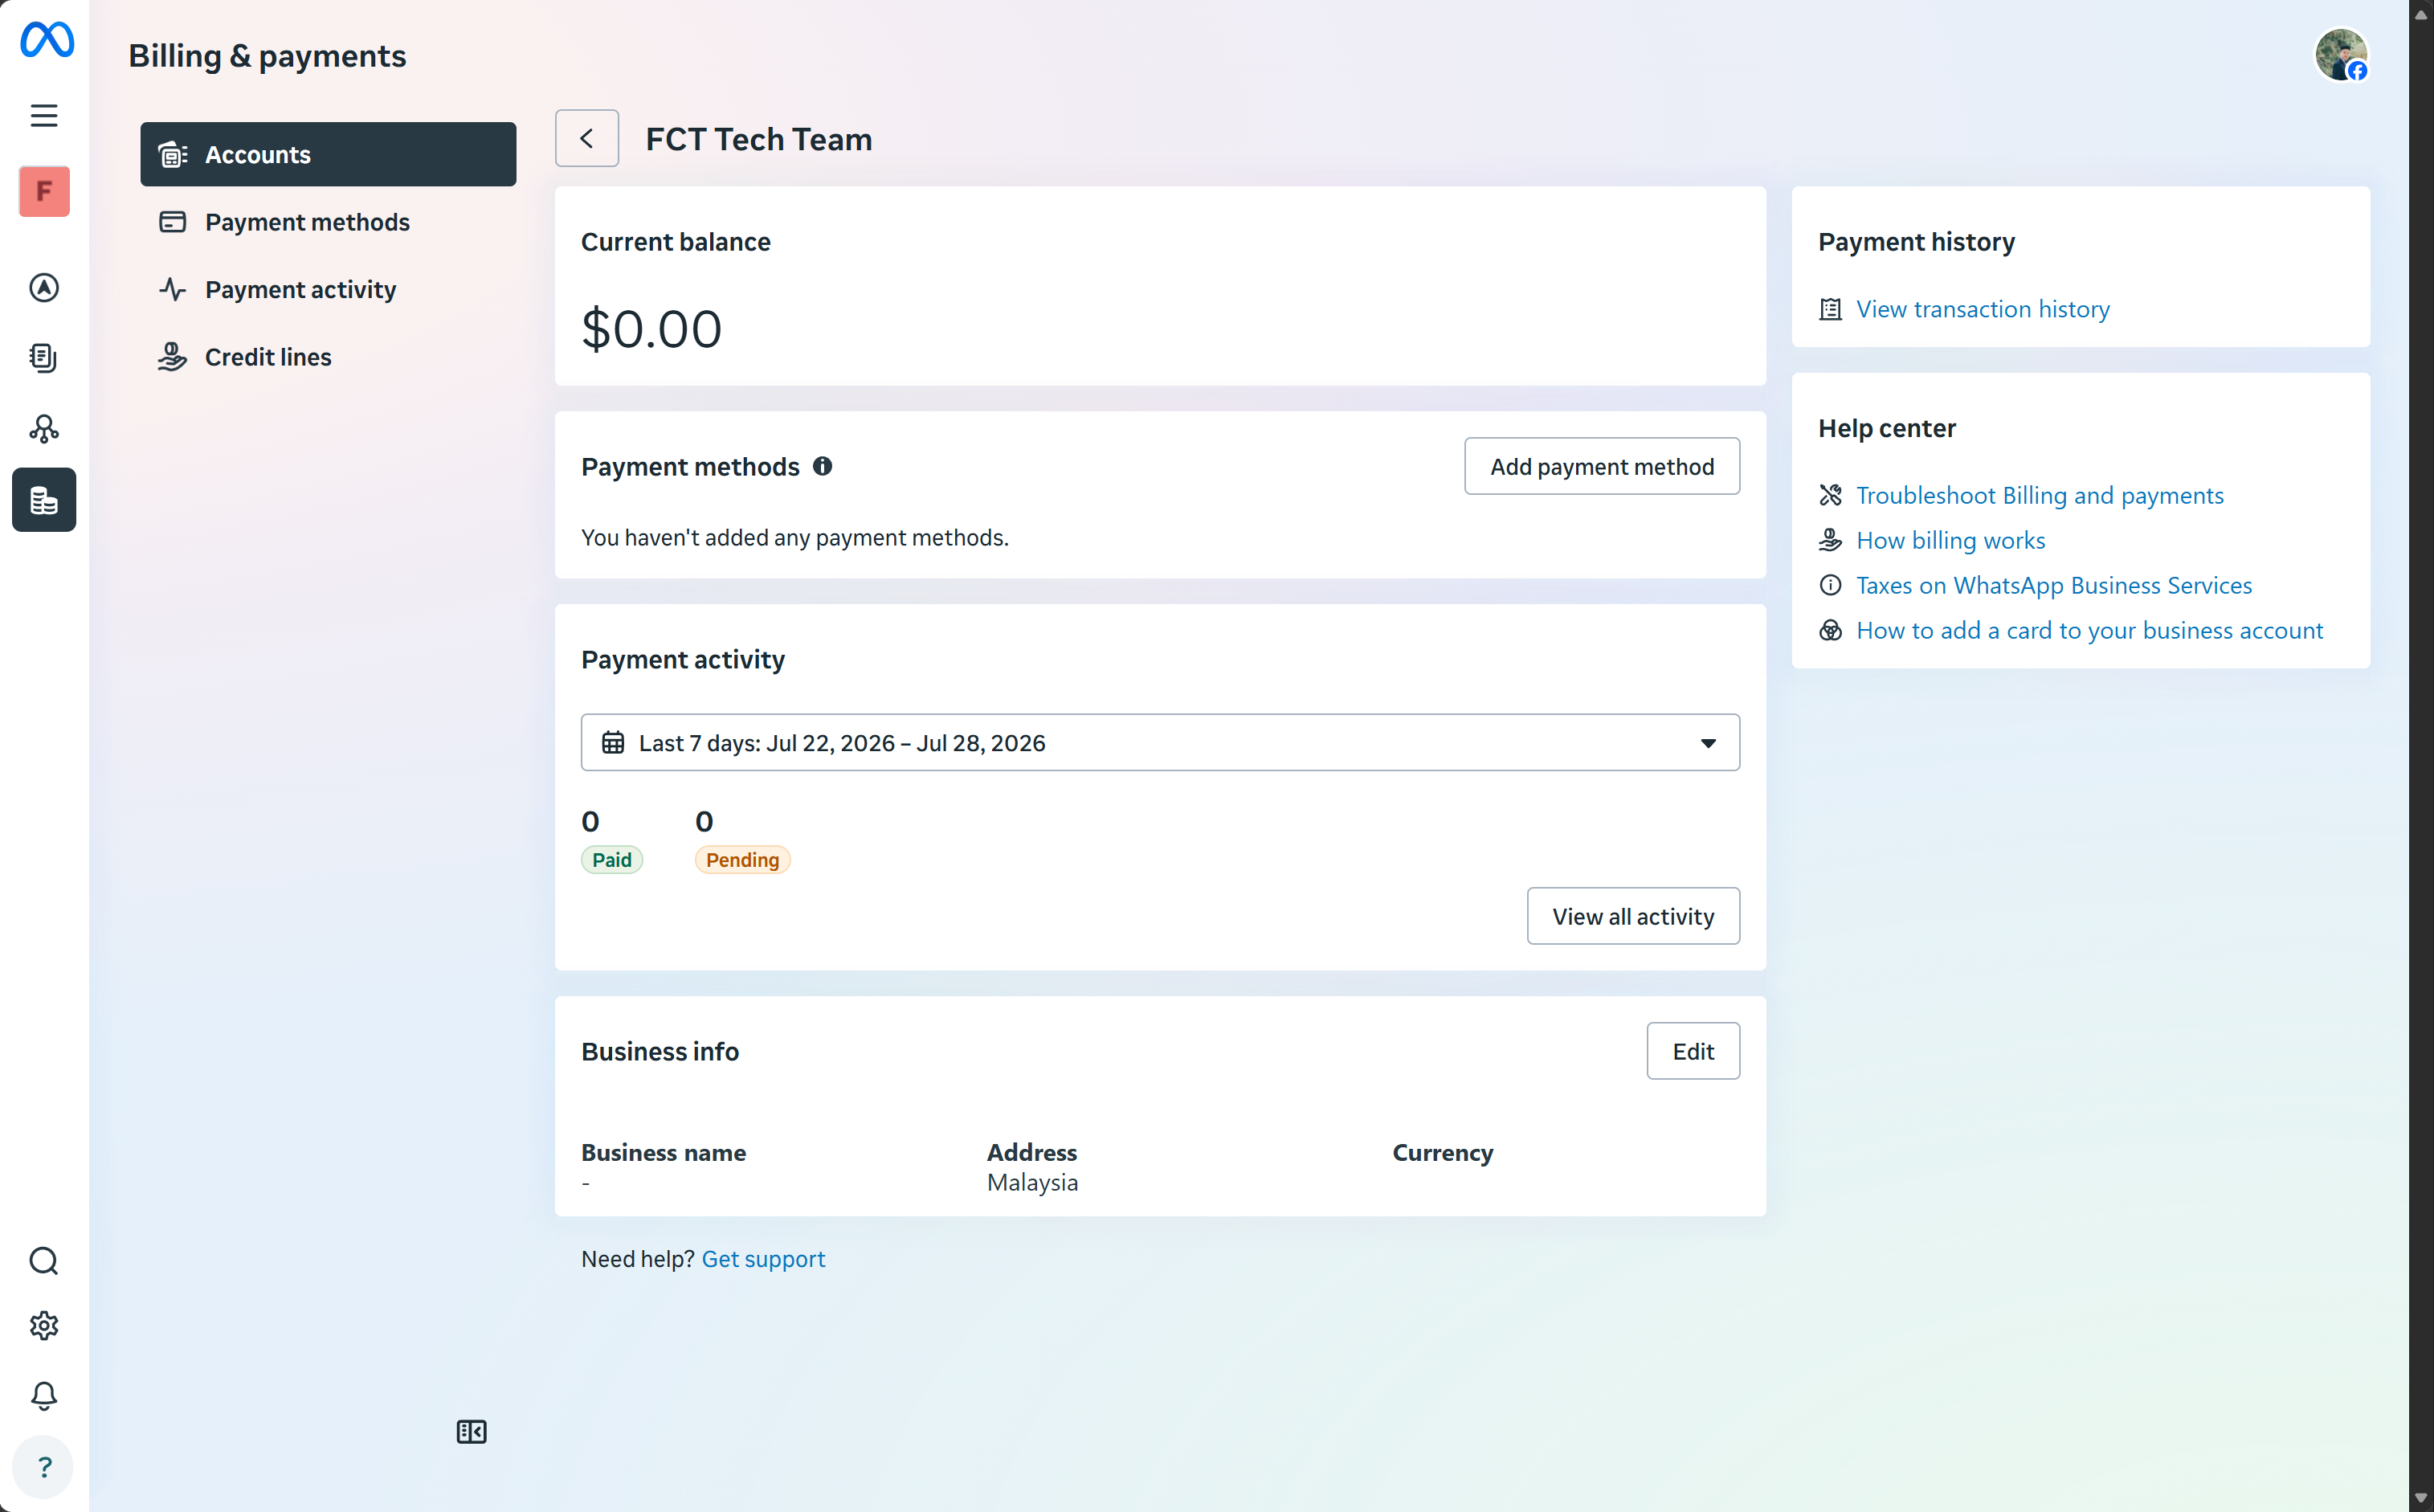Select the Accounts menu item
2434x1512 pixels.
point(328,154)
